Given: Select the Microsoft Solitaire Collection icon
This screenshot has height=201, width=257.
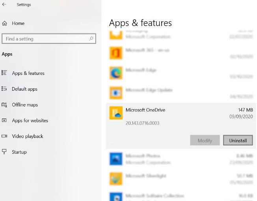Looking at the screenshot, I should [116, 197].
